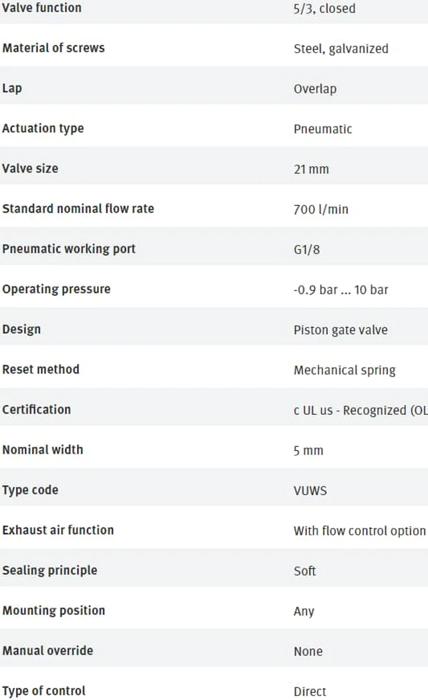Select the Pneumatic actuation type value
Image resolution: width=428 pixels, height=700 pixels.
[323, 129]
